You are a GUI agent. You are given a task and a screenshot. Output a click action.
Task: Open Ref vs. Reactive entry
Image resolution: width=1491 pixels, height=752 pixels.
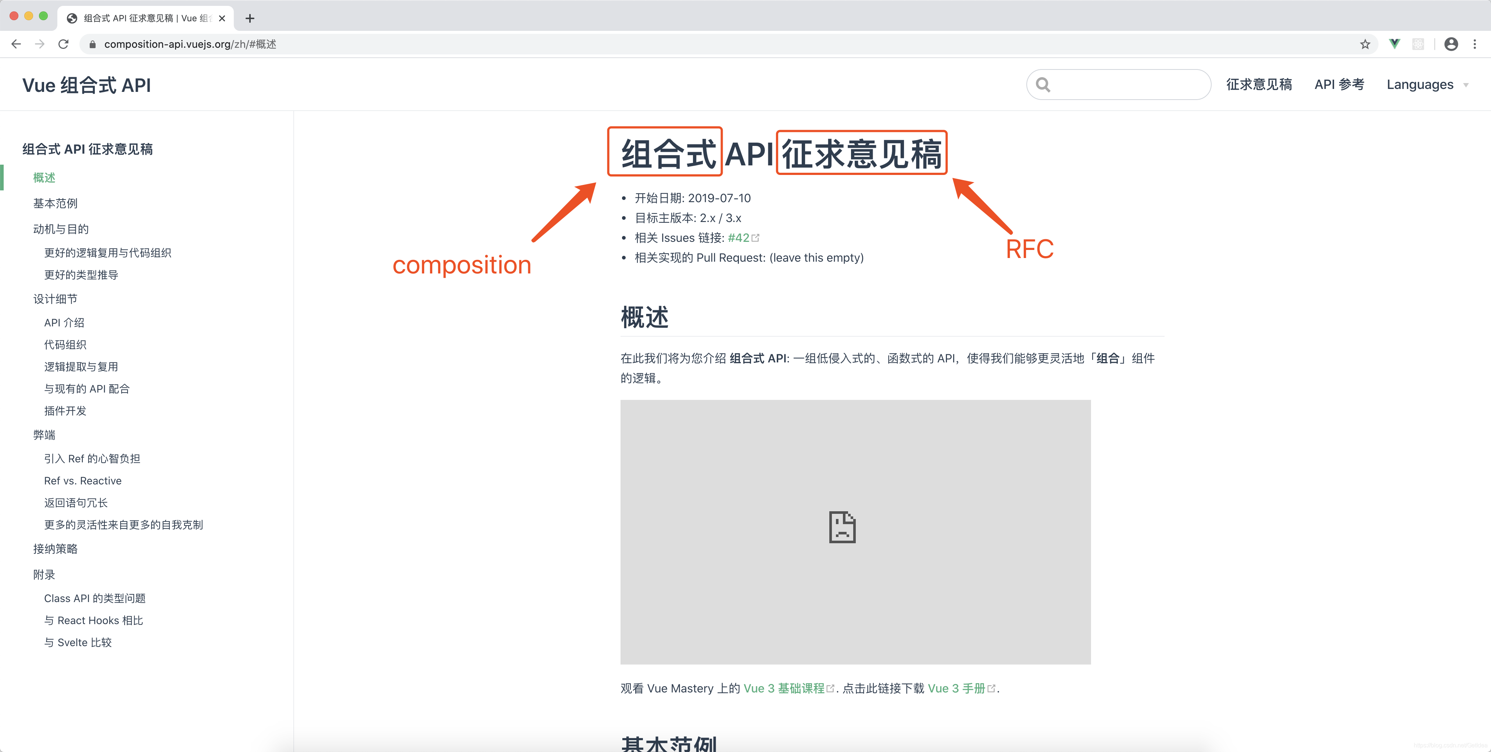tap(83, 481)
